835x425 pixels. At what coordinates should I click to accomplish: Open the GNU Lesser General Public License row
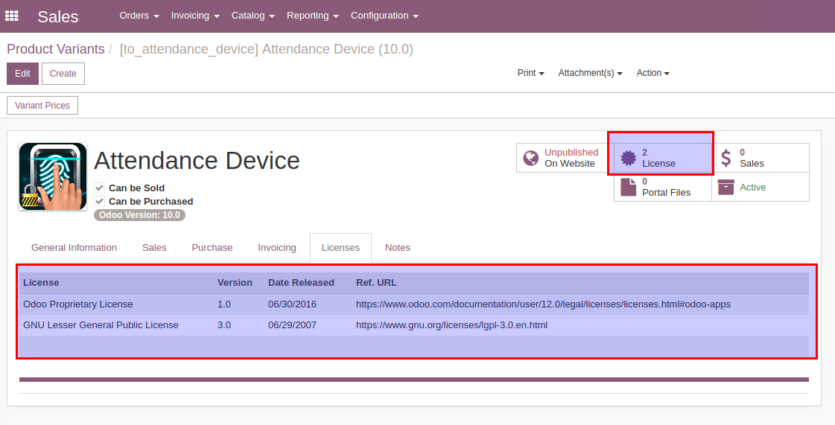point(101,325)
